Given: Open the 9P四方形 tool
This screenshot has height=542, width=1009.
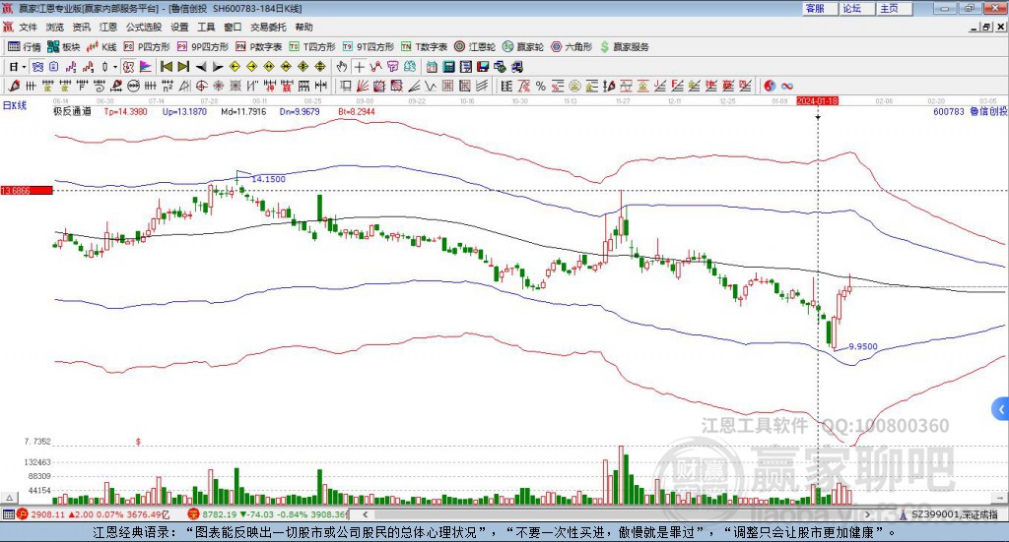Looking at the screenshot, I should (203, 47).
